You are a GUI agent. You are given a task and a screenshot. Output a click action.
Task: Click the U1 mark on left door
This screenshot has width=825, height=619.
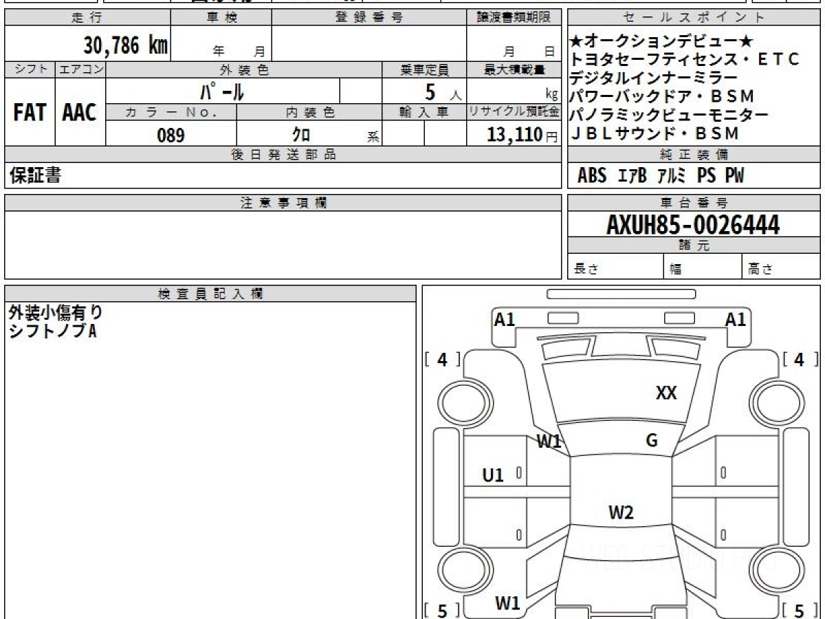pos(493,475)
